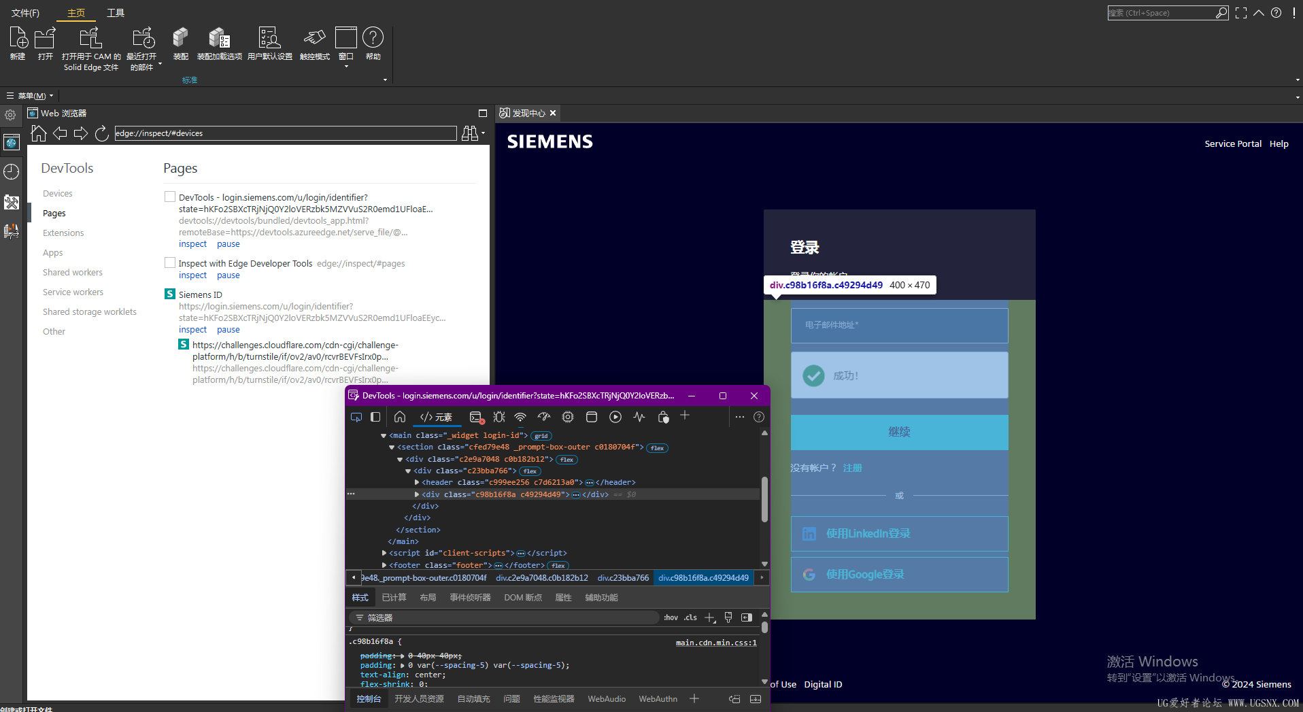Toggle flex badge on div c23bba766
1303x712 pixels.
[x=530, y=471]
